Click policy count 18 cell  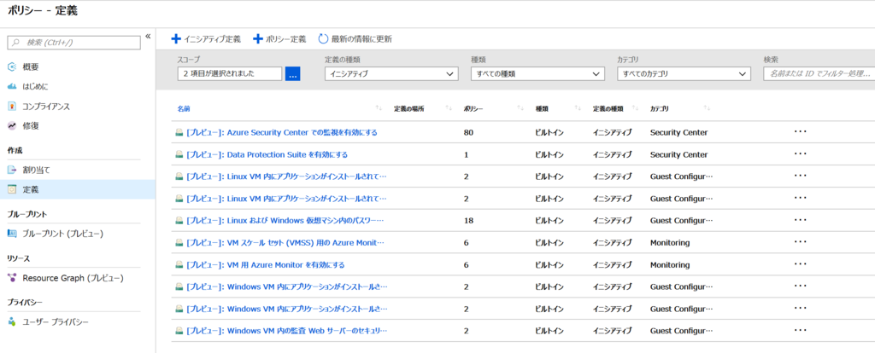[x=469, y=221]
